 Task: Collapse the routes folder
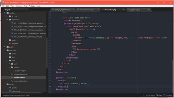5,84
